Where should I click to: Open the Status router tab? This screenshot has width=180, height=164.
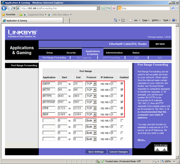point(136,53)
